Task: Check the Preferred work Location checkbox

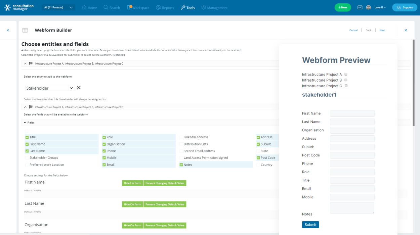Action: (27, 165)
